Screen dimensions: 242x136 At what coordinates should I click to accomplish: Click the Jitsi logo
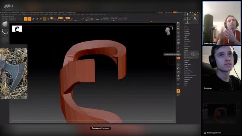(8, 6)
